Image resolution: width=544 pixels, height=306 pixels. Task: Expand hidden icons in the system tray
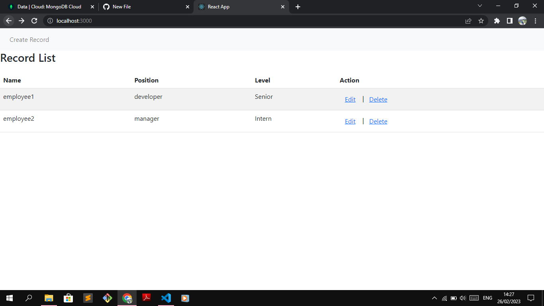coord(434,298)
